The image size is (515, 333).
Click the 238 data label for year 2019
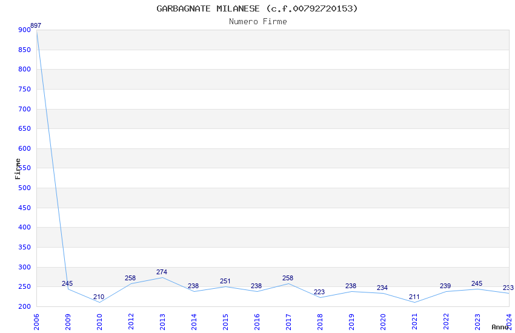[x=351, y=286]
